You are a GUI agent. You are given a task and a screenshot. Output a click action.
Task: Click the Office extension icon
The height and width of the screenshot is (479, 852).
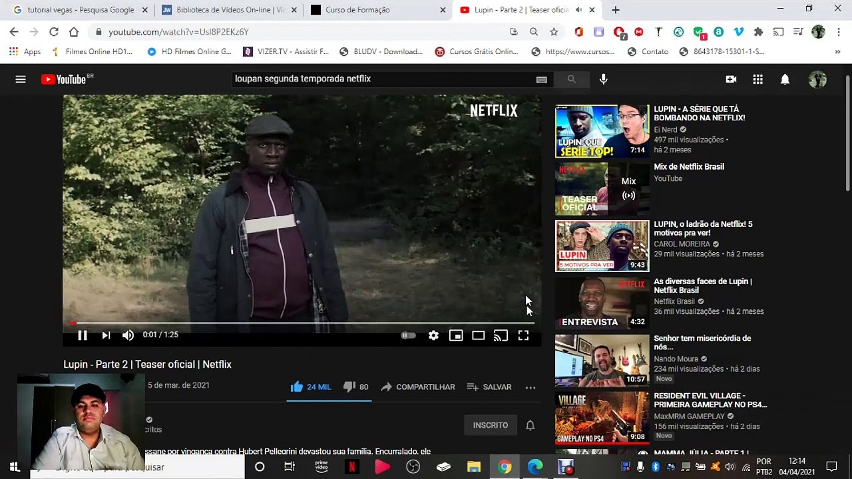click(578, 32)
